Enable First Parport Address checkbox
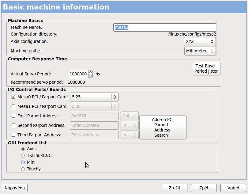 pyautogui.click(x=13, y=116)
